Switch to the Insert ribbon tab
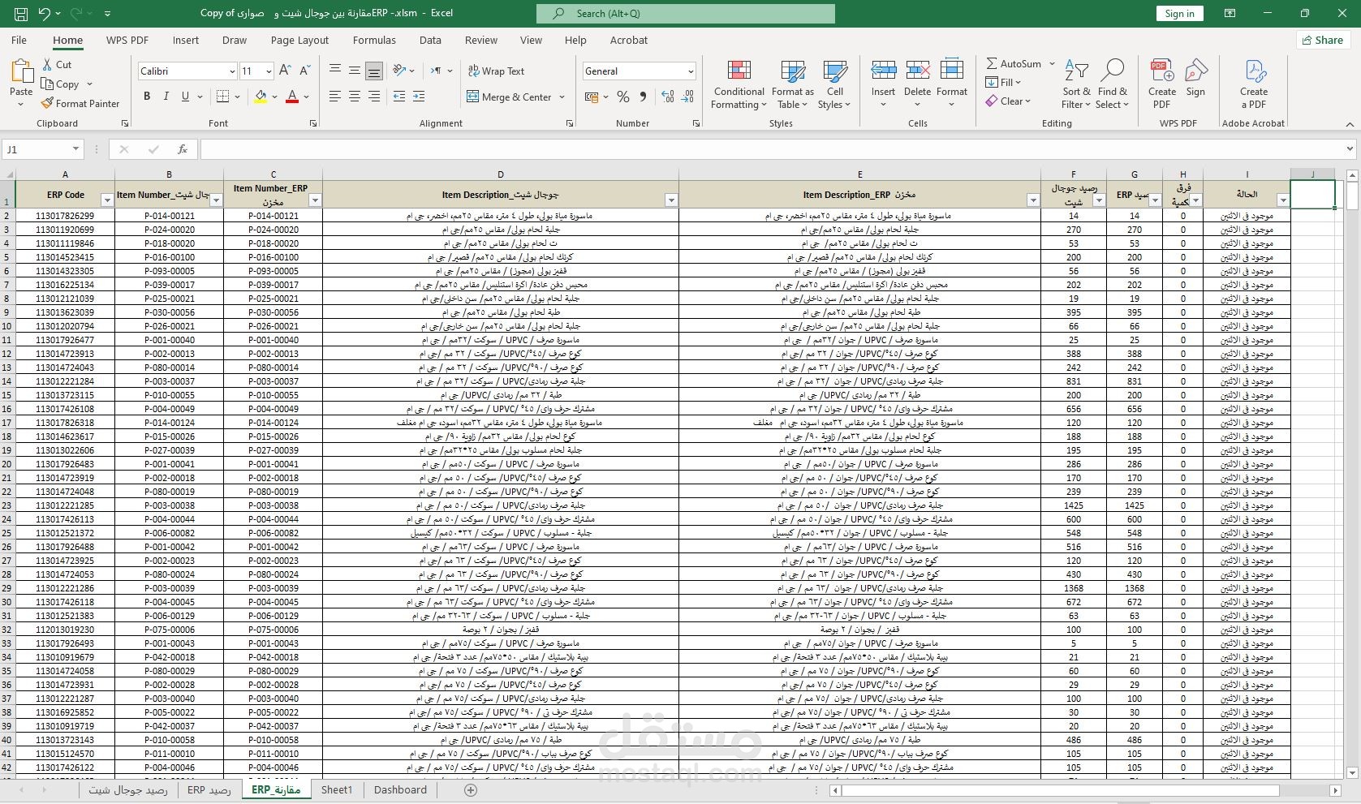1361x804 pixels. point(186,40)
